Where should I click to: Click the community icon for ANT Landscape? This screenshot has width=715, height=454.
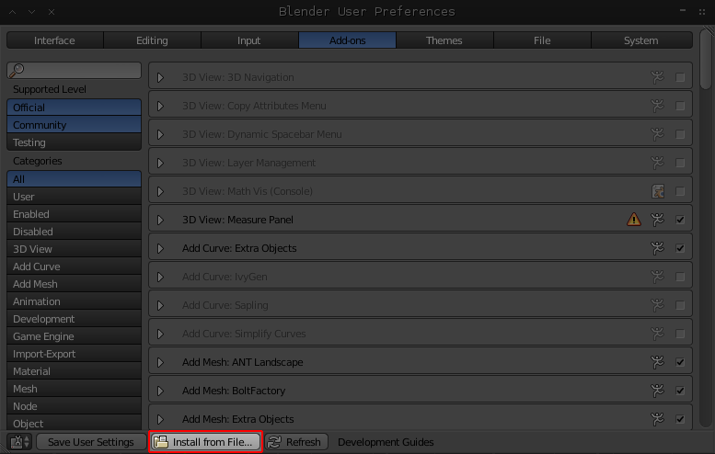click(657, 362)
